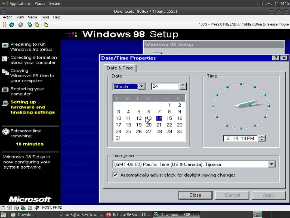This screenshot has height=218, width=290.
Task: Select day 1 in the calendar
Action: [x=169, y=105]
